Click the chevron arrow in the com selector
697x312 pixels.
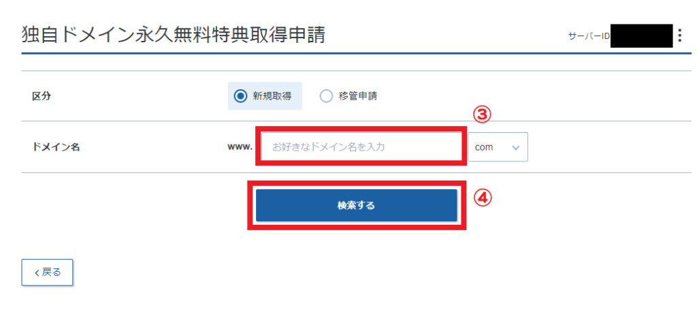pos(516,147)
